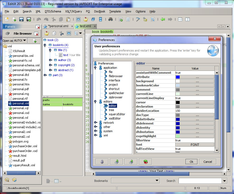Click the New document toolbar icon
234x194 pixels.
(6, 19)
